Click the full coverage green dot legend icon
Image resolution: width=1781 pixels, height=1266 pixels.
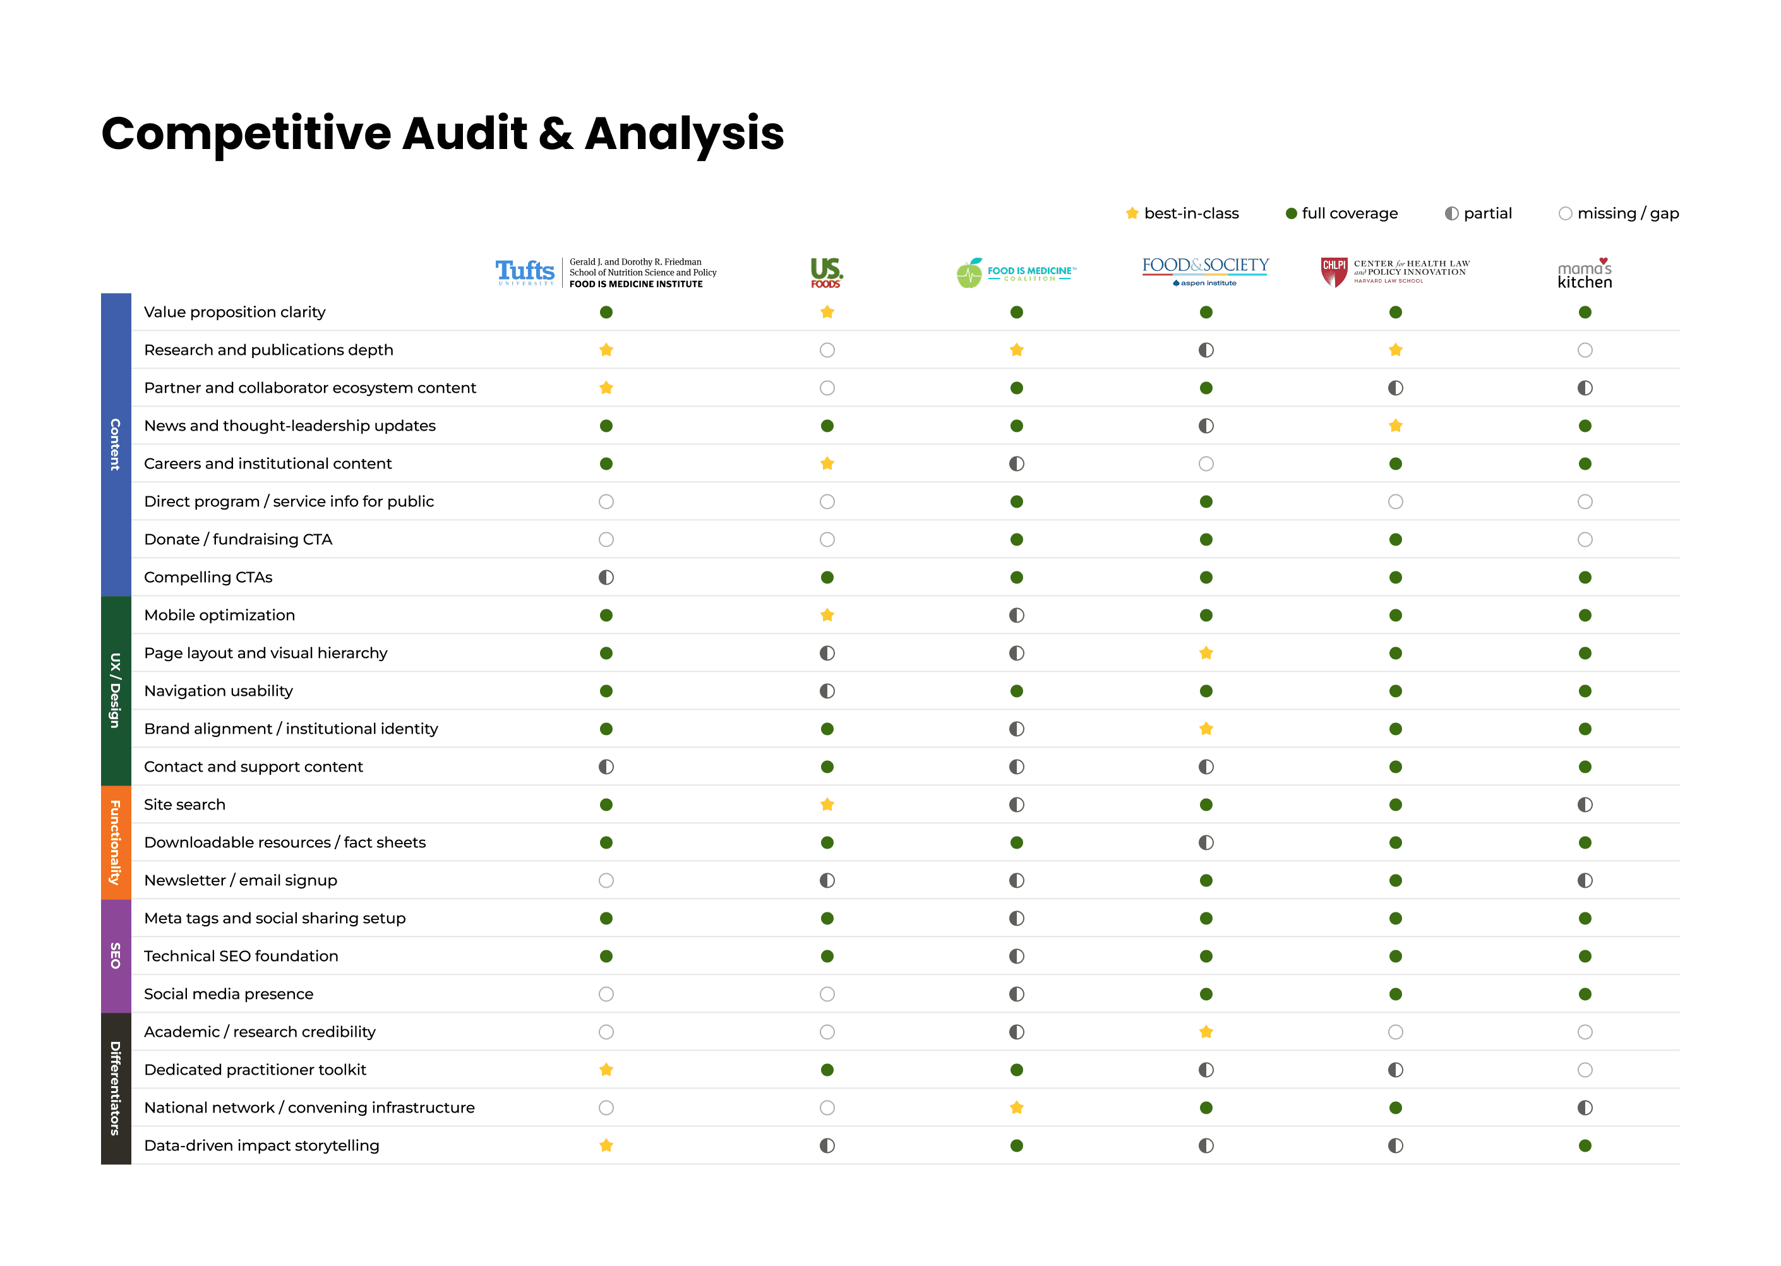coord(1292,213)
